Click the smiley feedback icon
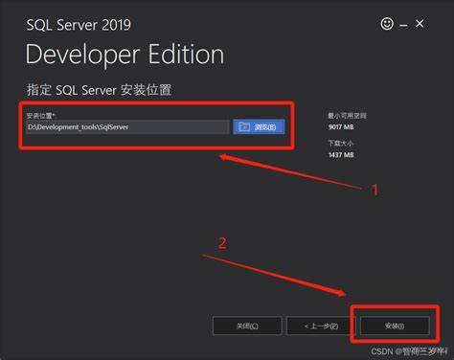Screen dimensions: 454x360 387,24
